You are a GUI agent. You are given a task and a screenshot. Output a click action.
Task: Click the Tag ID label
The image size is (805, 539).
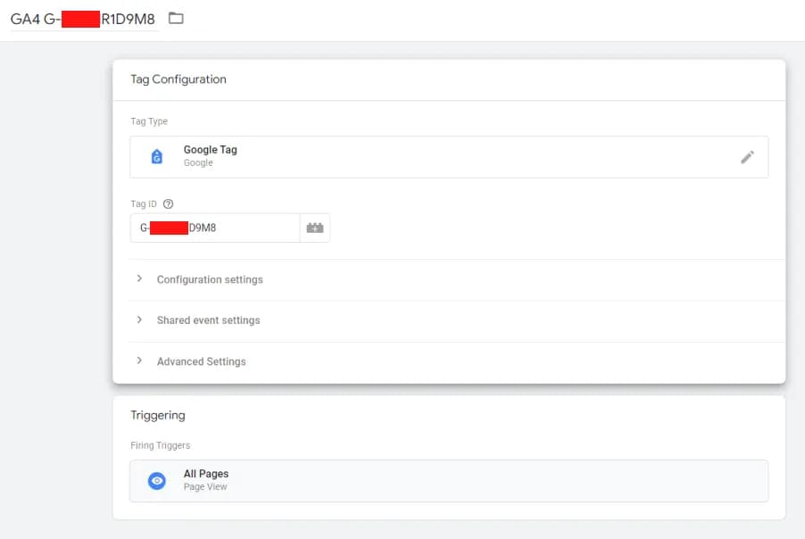tap(143, 203)
